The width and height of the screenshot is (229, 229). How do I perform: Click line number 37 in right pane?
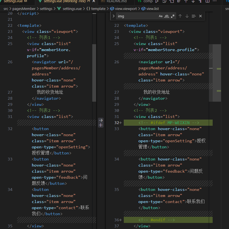(117, 226)
